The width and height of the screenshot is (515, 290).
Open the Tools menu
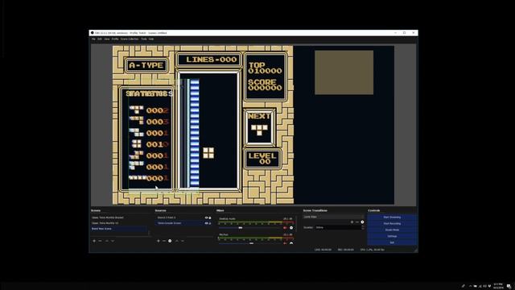(x=144, y=39)
